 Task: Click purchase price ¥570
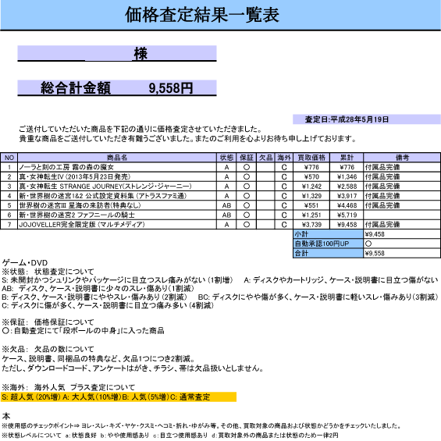[x=311, y=176]
